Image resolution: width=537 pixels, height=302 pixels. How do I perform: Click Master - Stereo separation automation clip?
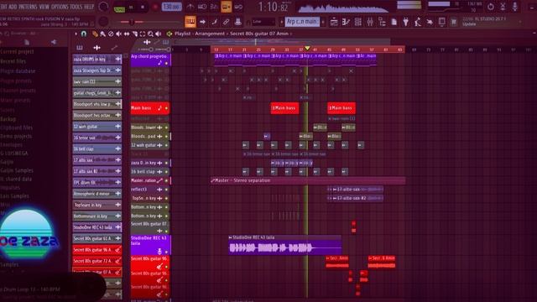coord(308,180)
